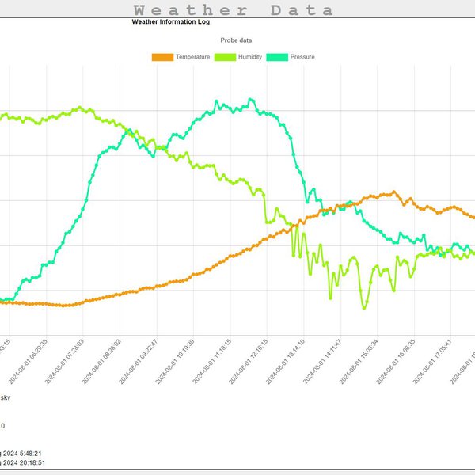Click the 'Weather Data' page banner
Screen dimensions: 475x475
tap(233, 9)
